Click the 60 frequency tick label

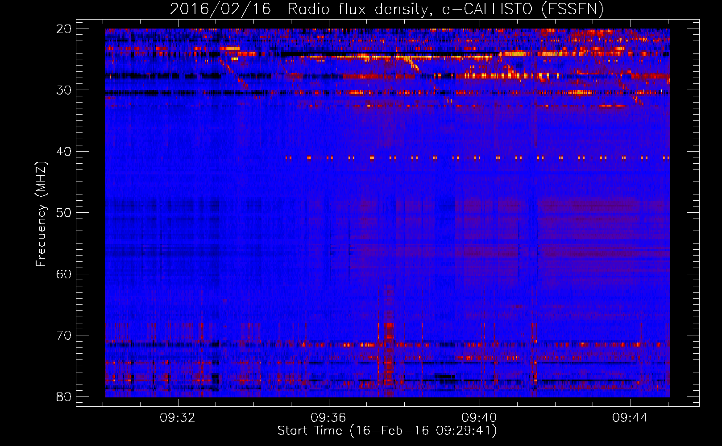coord(64,274)
